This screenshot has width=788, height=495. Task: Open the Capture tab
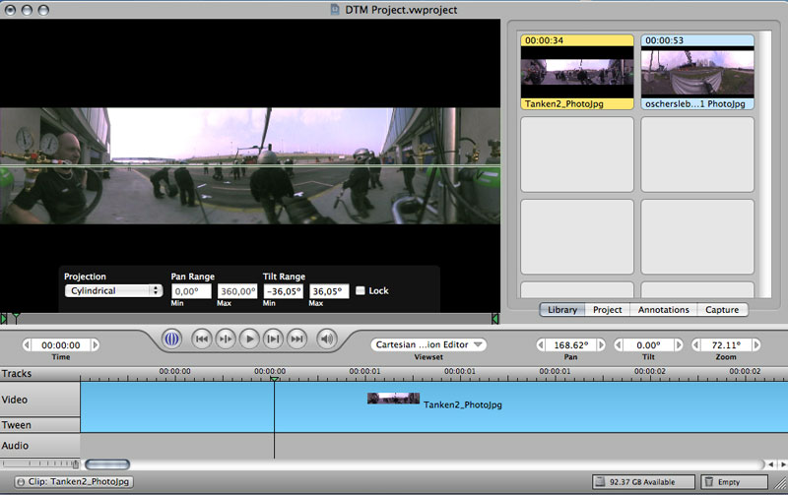tap(722, 310)
